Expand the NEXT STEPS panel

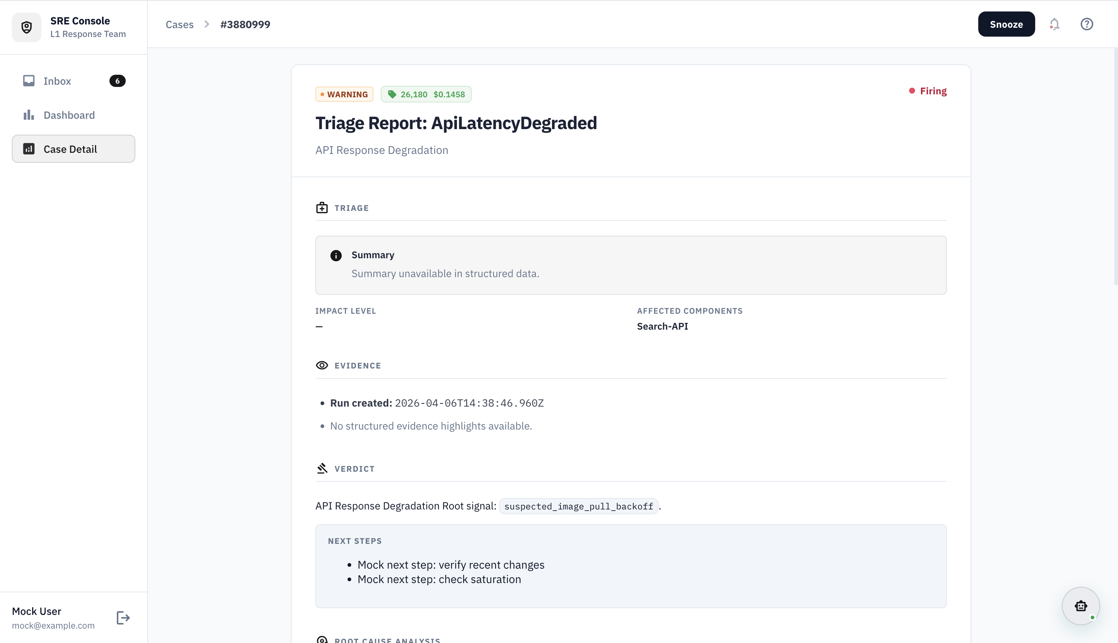pos(355,541)
